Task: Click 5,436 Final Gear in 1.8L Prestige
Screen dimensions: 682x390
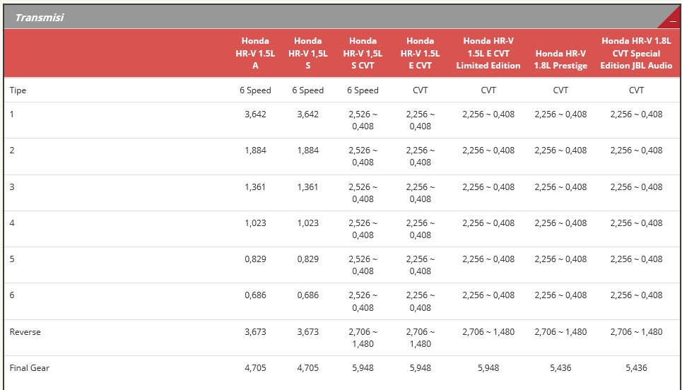Action: tap(560, 368)
